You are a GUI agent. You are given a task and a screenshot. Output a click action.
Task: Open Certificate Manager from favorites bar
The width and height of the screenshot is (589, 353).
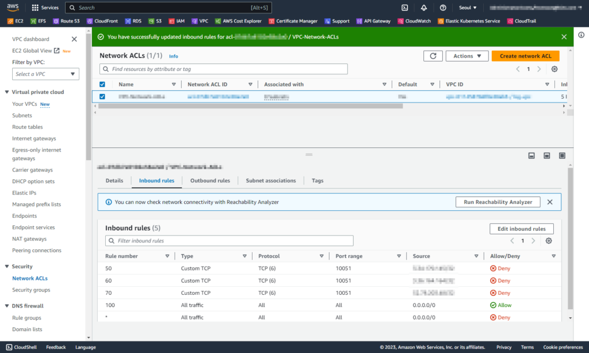(x=293, y=21)
